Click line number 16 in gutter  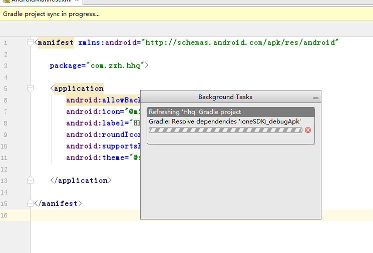click(x=5, y=215)
